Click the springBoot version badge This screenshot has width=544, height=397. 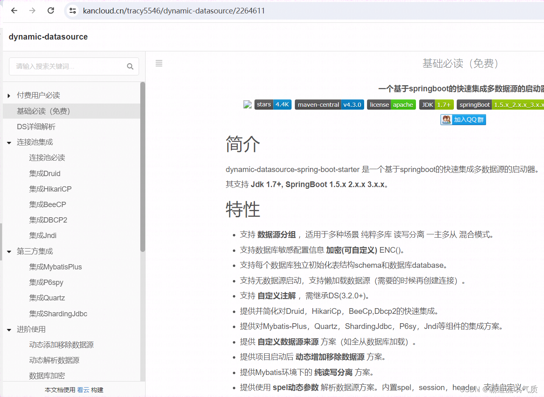(x=500, y=105)
